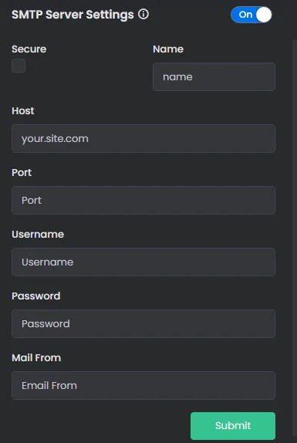Focus the Name input field
The image size is (297, 443).
[214, 77]
